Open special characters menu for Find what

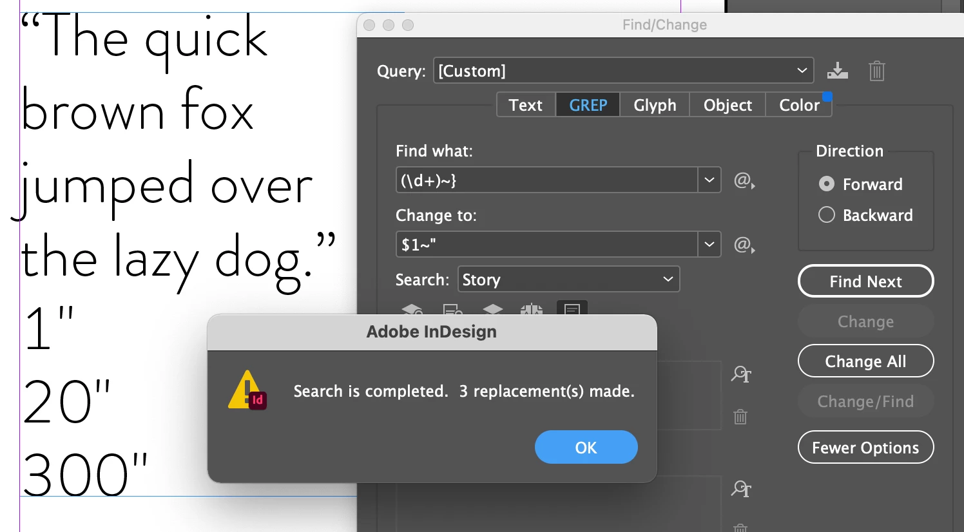pos(744,180)
